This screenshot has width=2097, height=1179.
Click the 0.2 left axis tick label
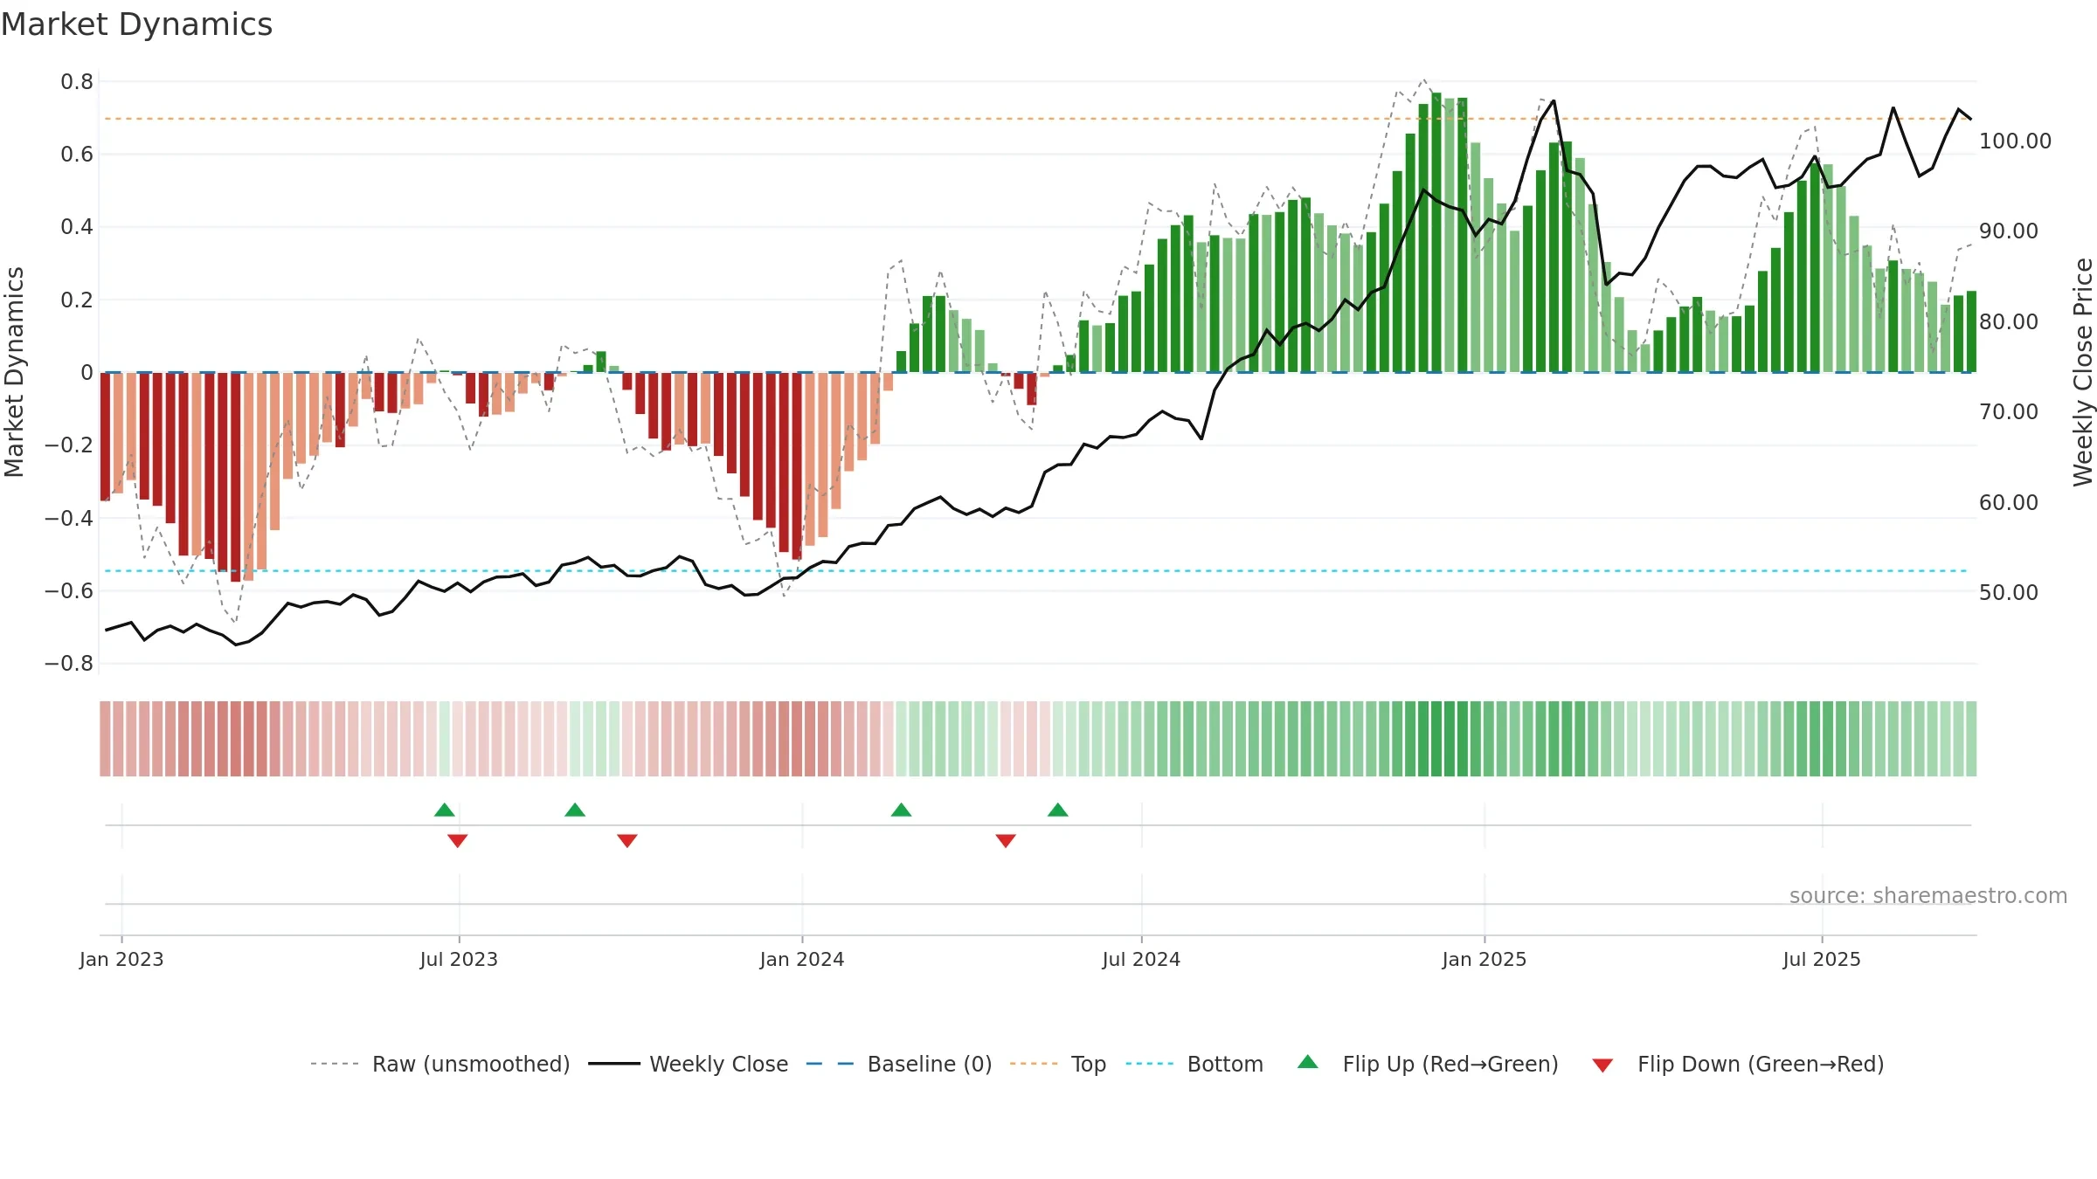pos(77,300)
